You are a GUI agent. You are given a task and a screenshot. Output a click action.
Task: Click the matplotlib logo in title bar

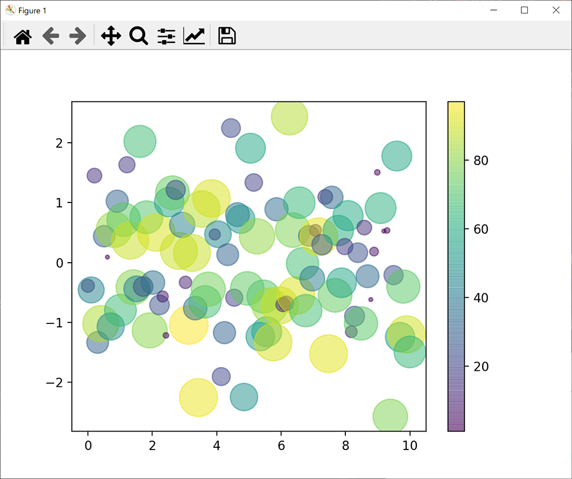10,10
